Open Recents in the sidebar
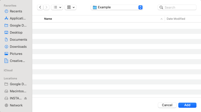 tap(16, 11)
